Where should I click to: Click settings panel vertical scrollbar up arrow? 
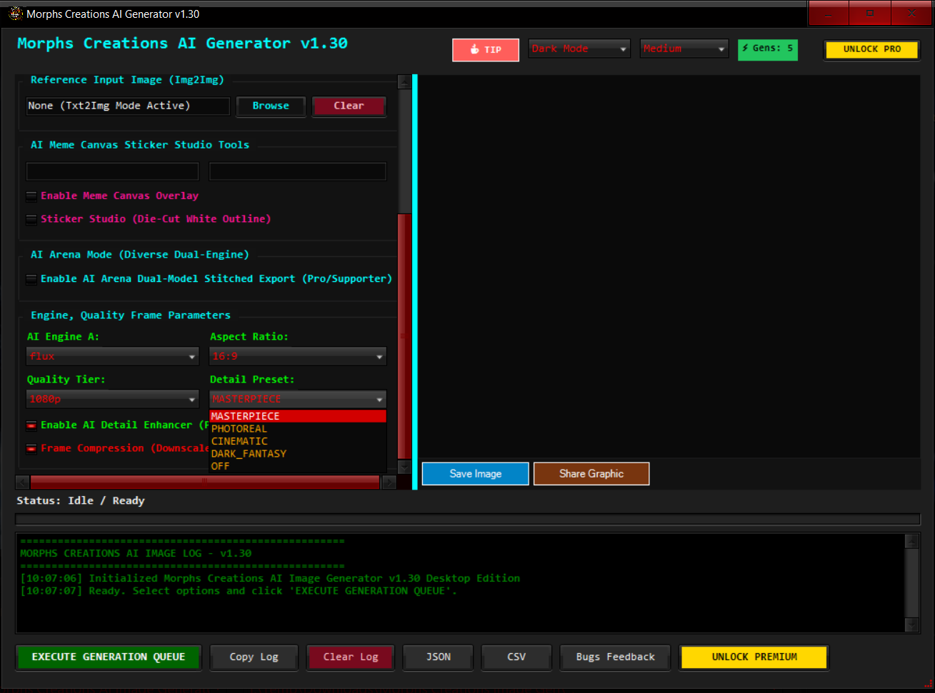click(x=404, y=81)
